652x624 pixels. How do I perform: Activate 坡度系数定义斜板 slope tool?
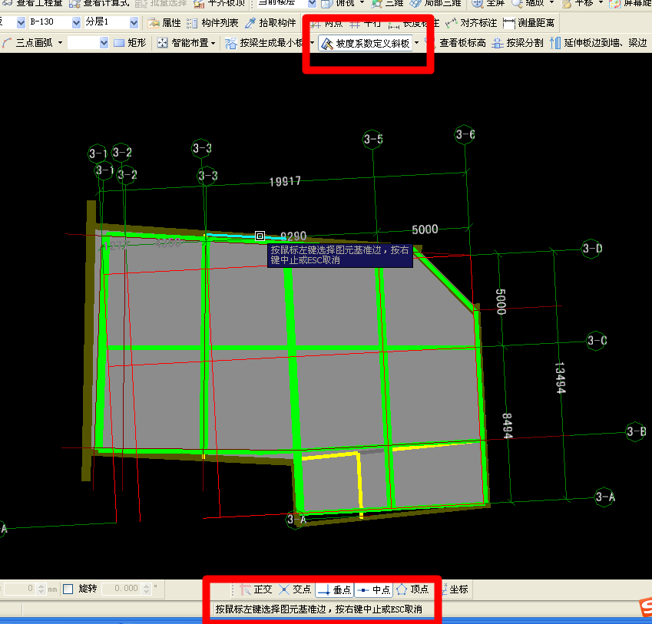pyautogui.click(x=366, y=43)
